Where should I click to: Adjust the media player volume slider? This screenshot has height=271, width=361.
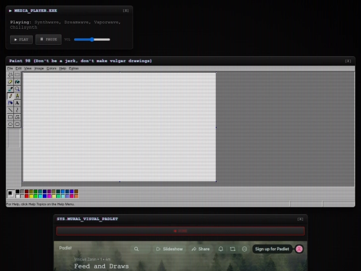tap(92, 39)
